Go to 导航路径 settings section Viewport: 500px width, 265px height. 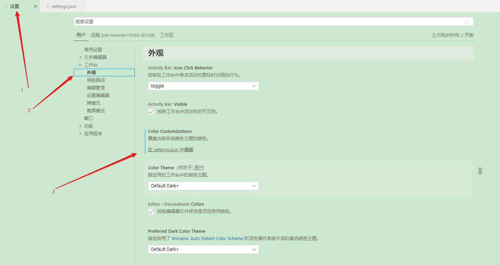pos(96,80)
